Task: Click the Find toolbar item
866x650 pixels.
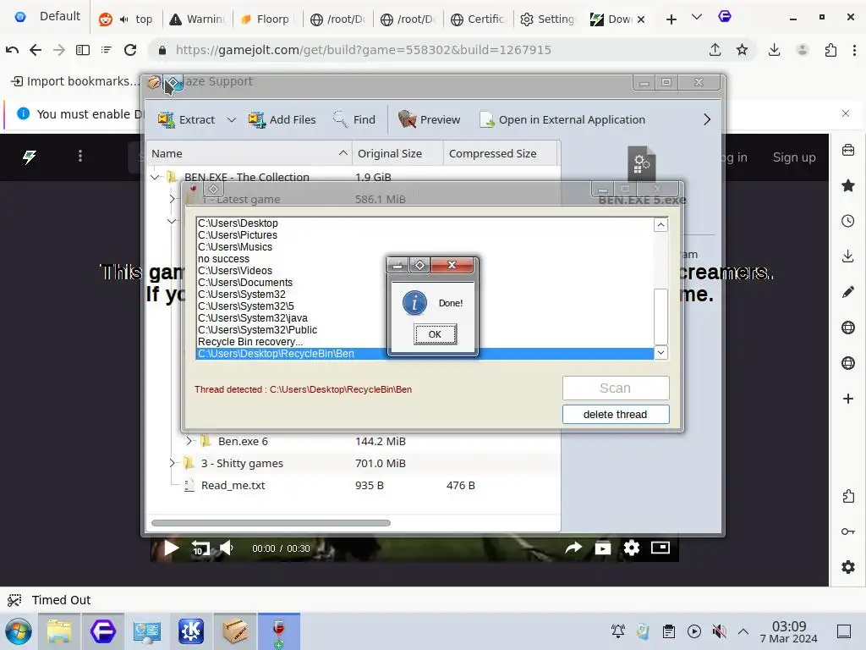Action: (x=354, y=119)
